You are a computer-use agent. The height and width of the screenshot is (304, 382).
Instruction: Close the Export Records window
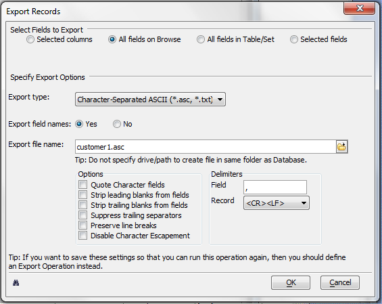tap(360, 9)
